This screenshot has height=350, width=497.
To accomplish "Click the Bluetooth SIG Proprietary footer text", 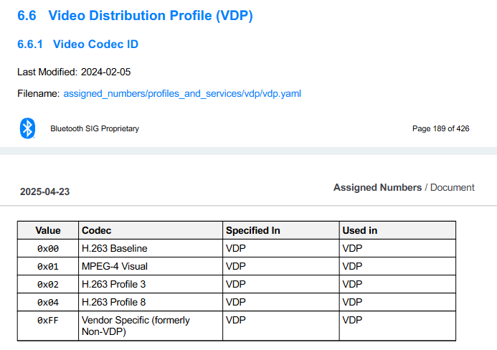I will pyautogui.click(x=95, y=128).
